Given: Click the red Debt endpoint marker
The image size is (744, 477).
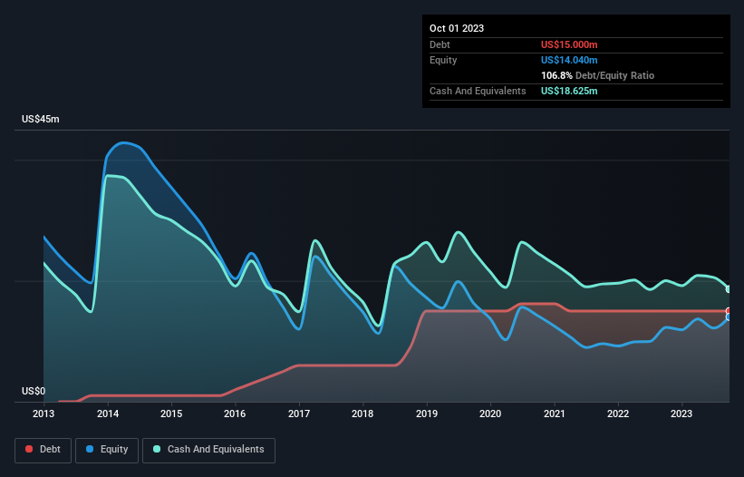Looking at the screenshot, I should pyautogui.click(x=729, y=311).
